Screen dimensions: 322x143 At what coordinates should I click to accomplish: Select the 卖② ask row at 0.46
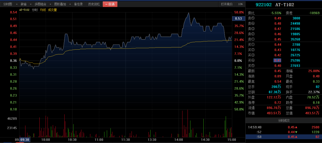[x=284, y=34]
